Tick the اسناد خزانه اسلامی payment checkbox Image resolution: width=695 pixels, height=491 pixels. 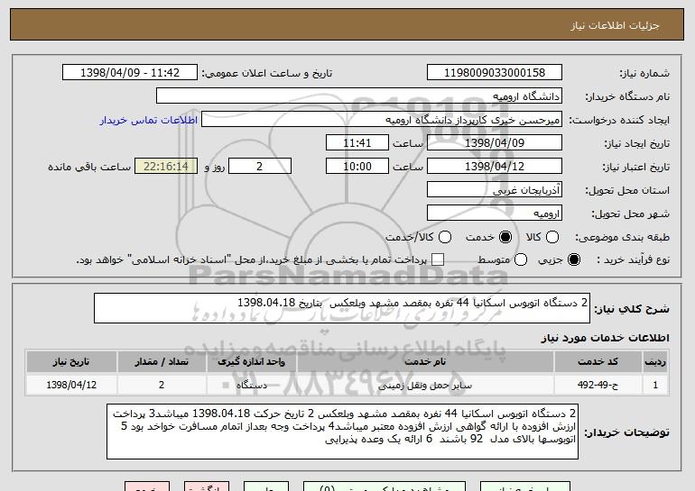coord(438,259)
